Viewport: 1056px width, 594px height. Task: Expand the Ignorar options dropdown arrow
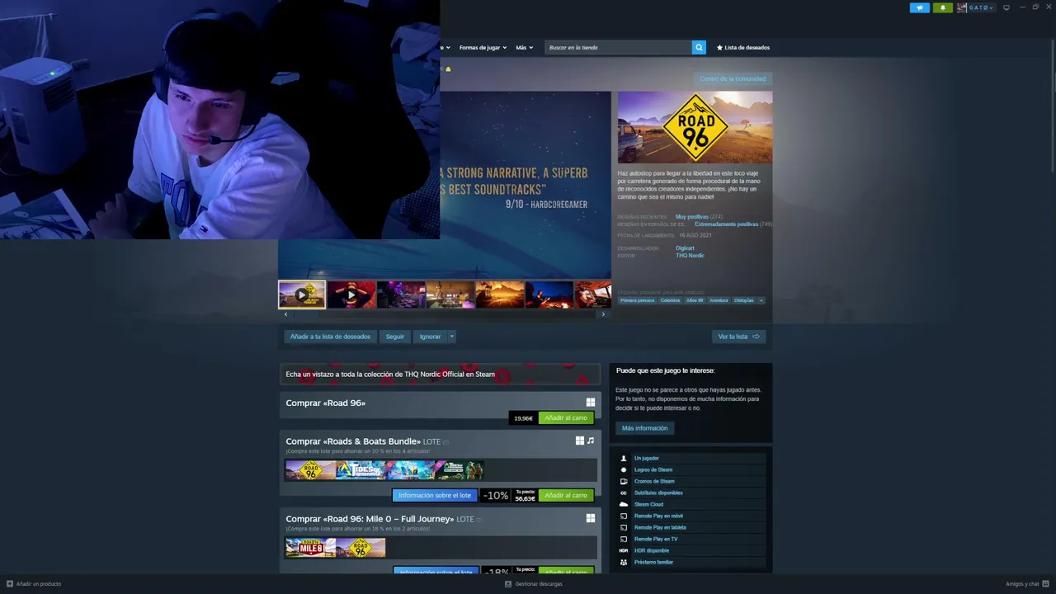click(451, 337)
